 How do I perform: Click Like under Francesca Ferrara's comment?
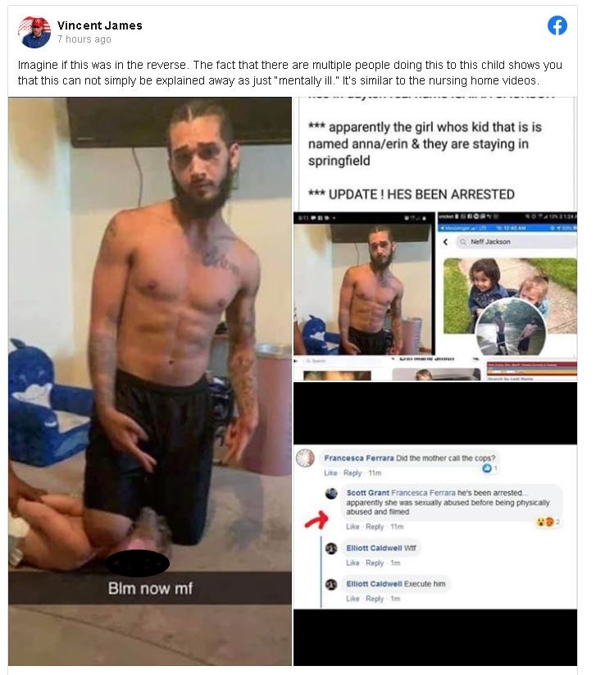click(330, 473)
